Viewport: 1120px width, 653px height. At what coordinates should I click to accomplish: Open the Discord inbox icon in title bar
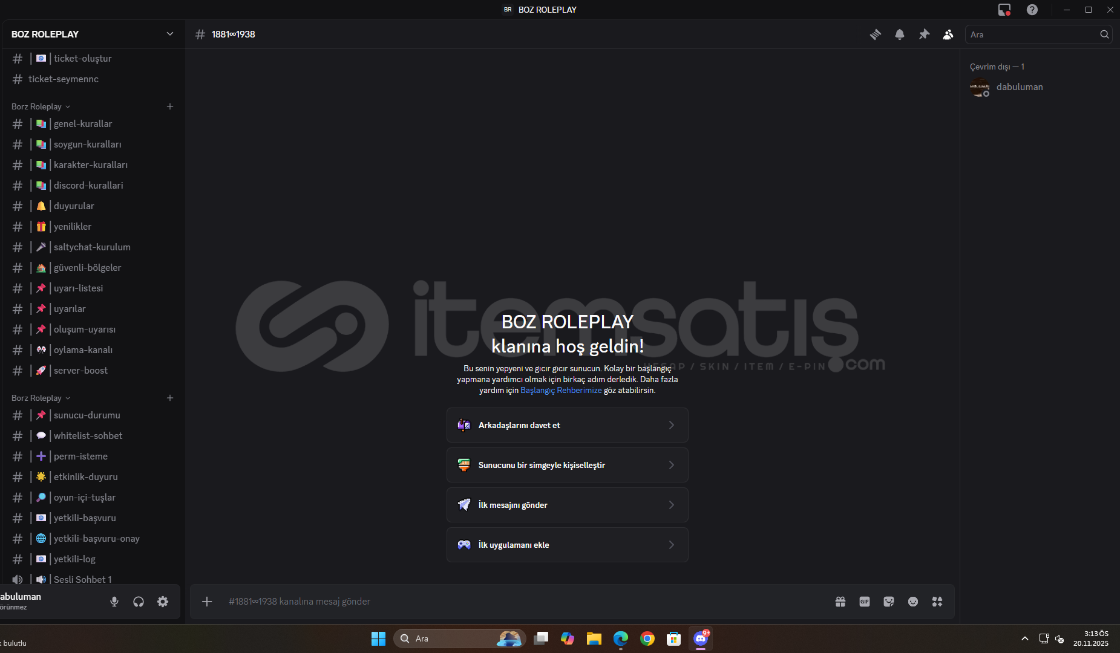click(x=1004, y=10)
